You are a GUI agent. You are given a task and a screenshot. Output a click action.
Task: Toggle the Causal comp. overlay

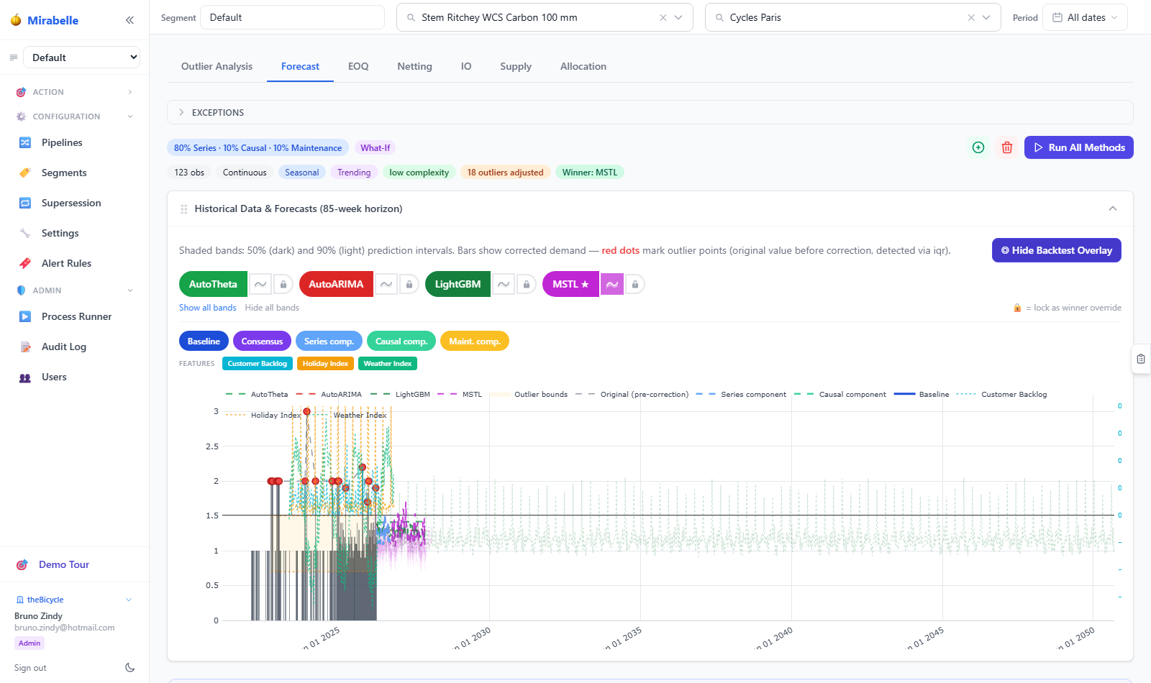[401, 341]
